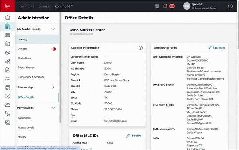Select the Administration building icon in sidebar
The image size is (239, 150).
(8, 26)
